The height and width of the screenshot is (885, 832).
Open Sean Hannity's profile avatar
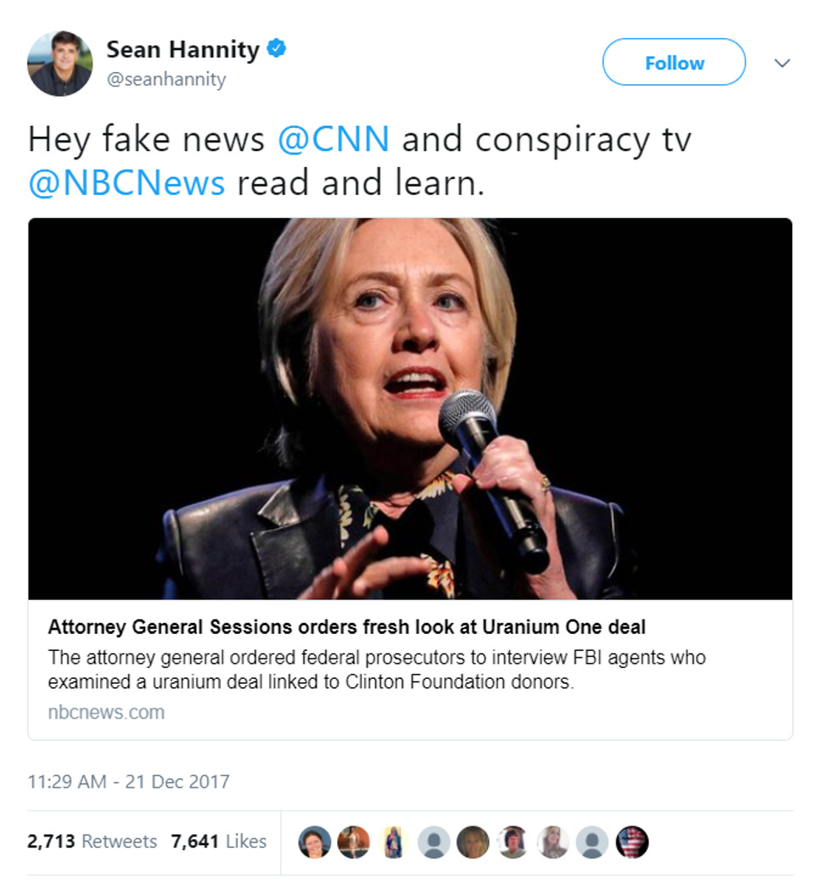pos(60,63)
